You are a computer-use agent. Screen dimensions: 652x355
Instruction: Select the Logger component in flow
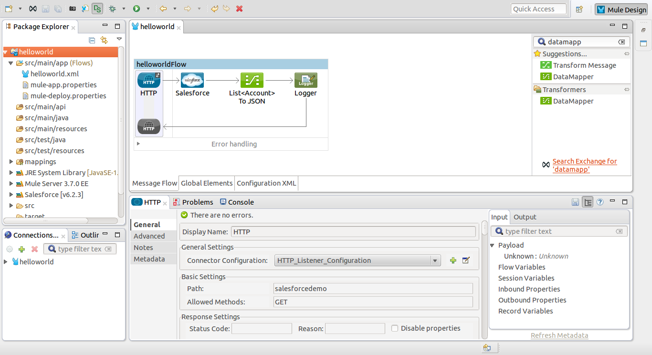coord(305,80)
